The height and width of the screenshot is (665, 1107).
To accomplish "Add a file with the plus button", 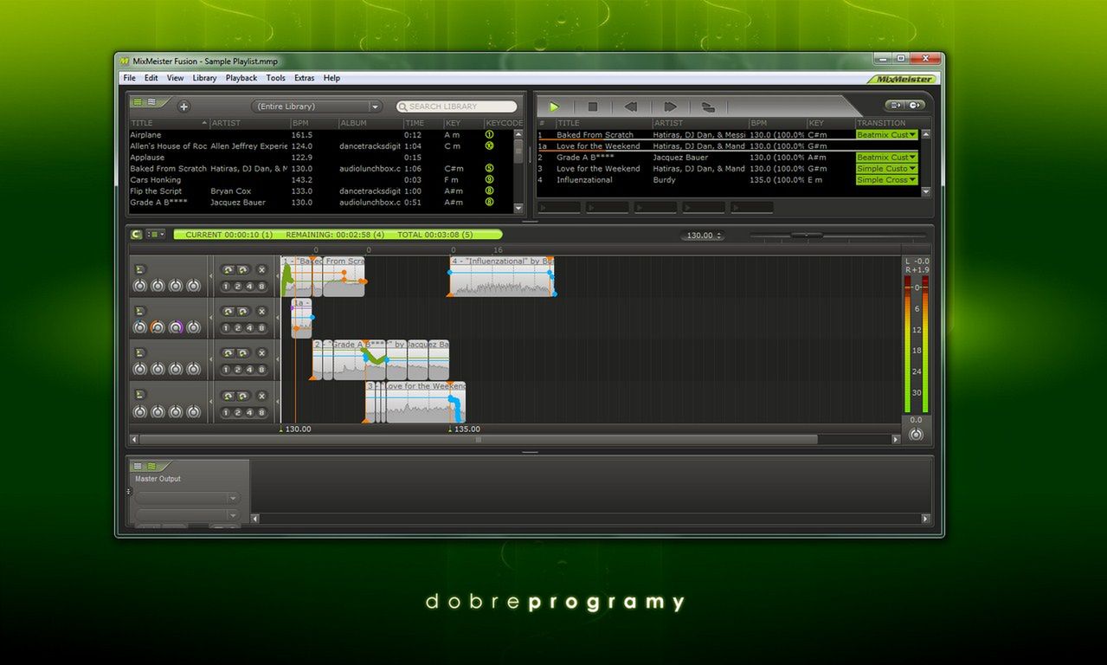I will click(x=183, y=107).
